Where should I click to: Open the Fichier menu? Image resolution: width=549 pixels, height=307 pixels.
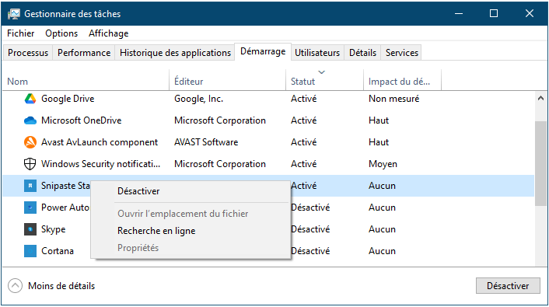click(x=21, y=33)
